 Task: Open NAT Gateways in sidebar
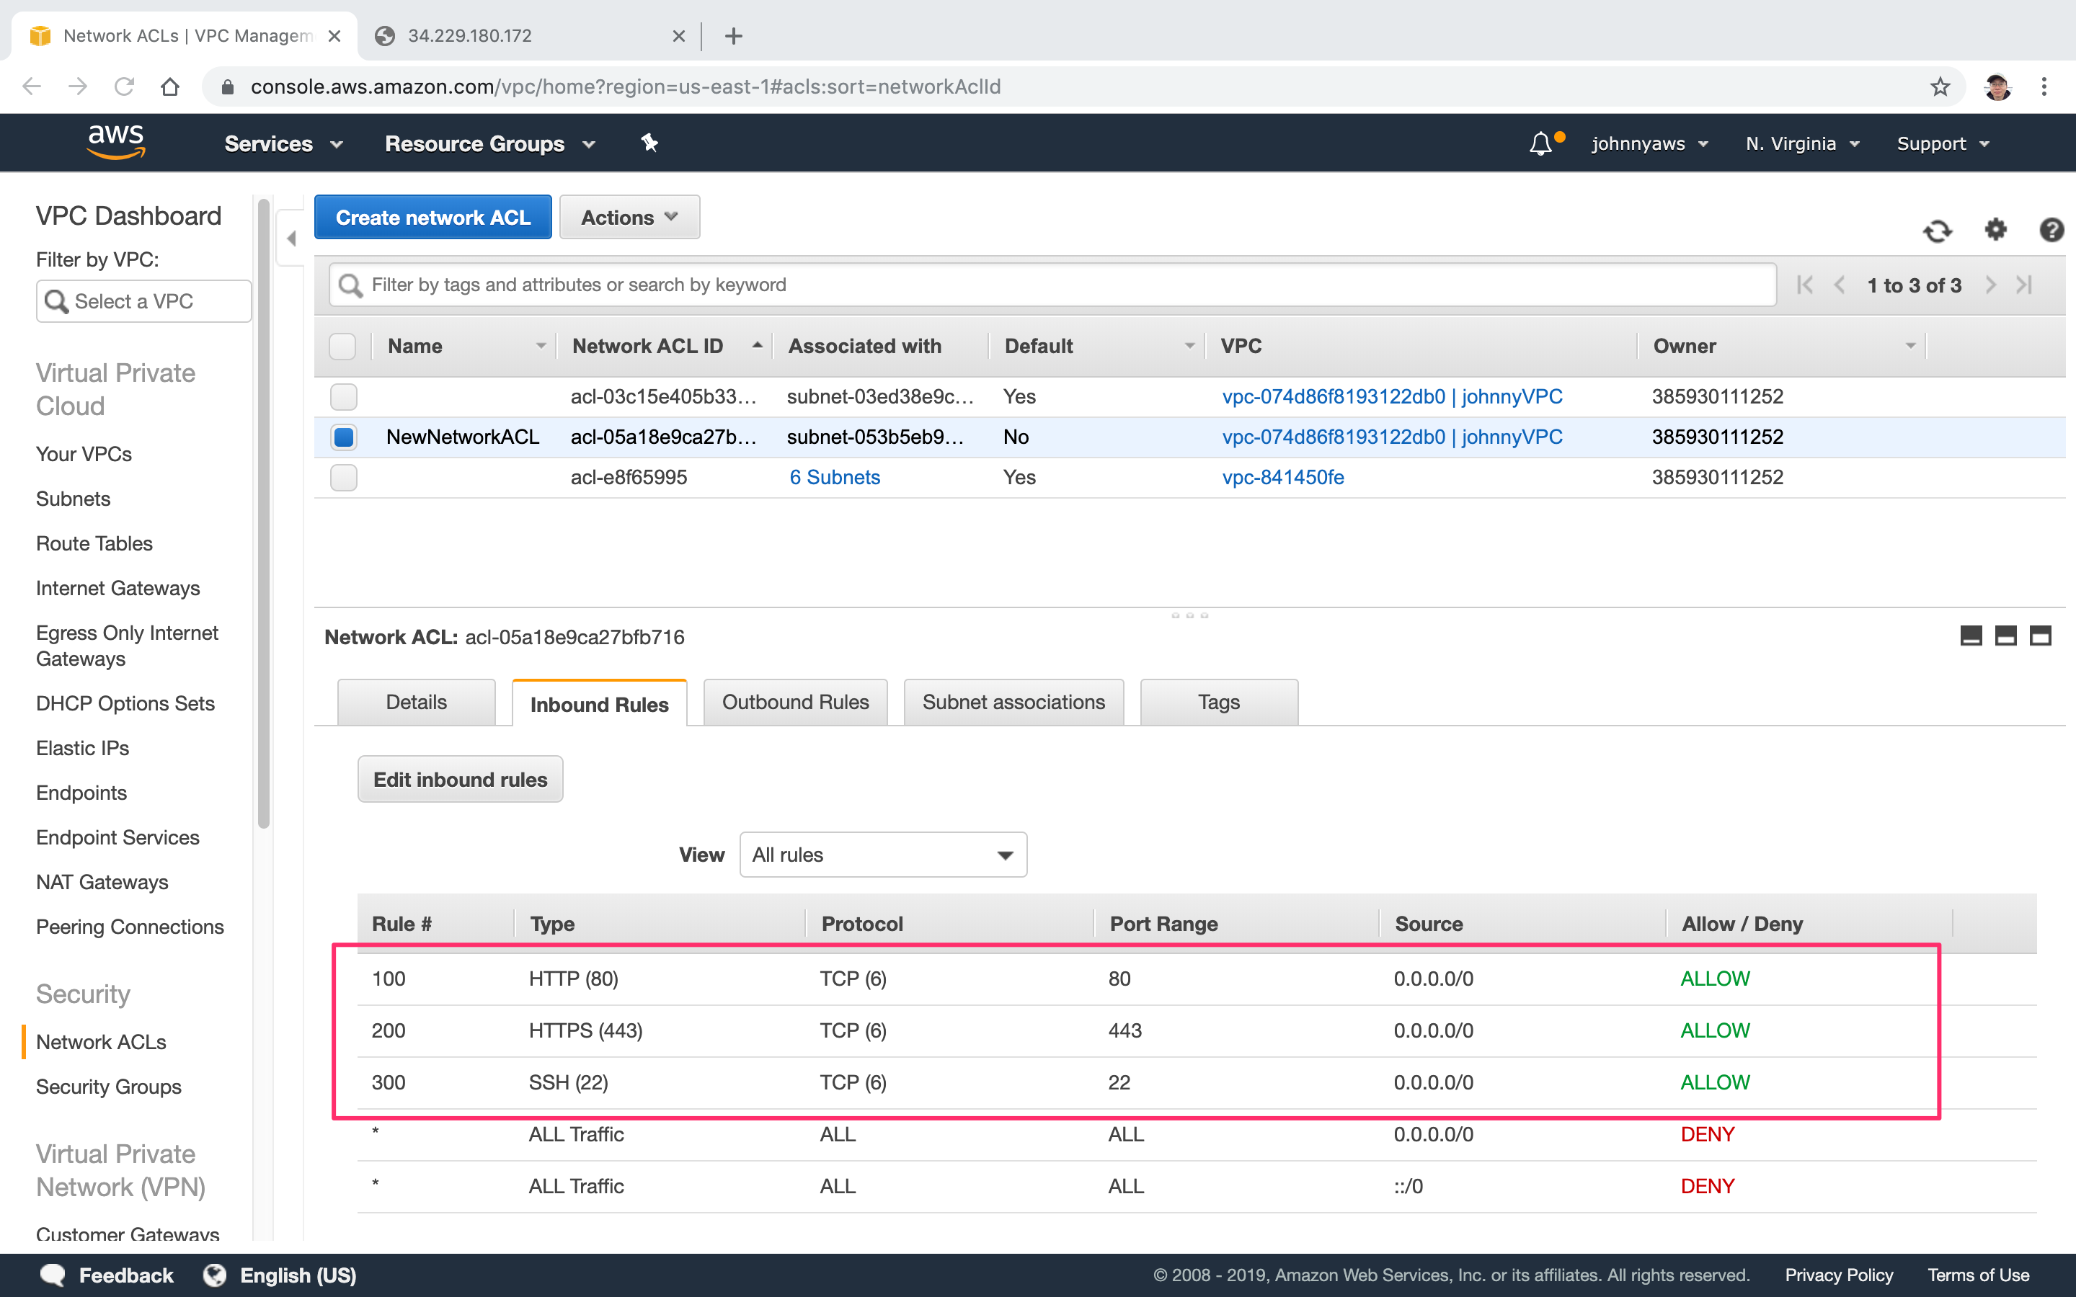coord(102,882)
